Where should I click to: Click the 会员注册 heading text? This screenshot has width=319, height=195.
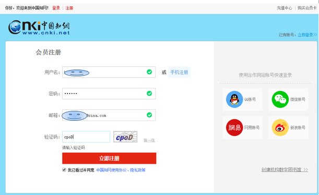click(x=49, y=52)
